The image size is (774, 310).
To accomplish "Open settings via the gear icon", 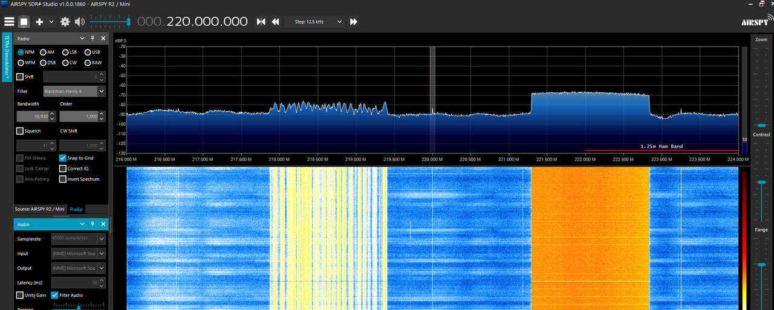I will [x=65, y=22].
